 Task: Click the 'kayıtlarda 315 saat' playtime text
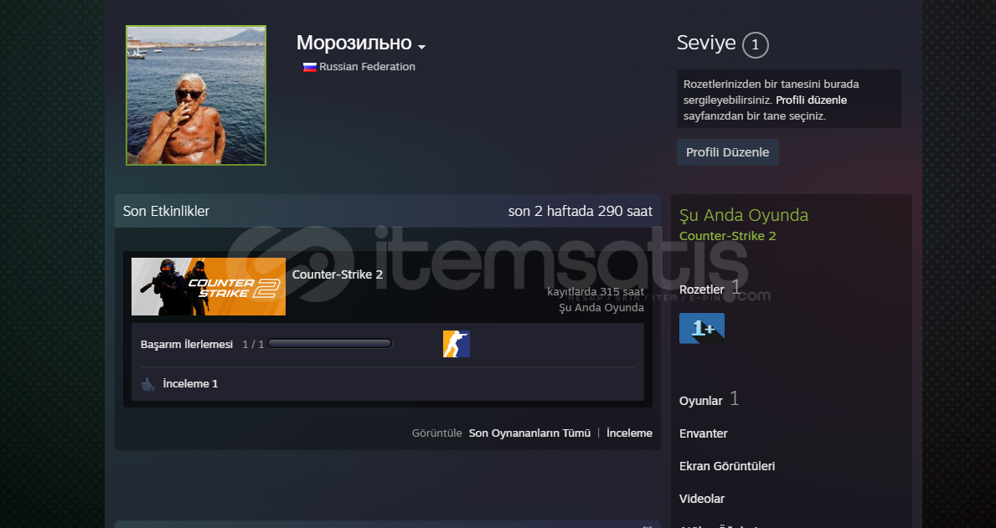596,292
